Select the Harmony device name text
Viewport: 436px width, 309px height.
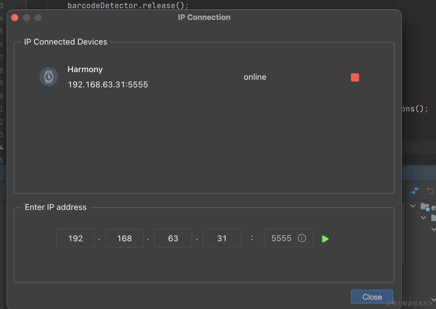85,69
